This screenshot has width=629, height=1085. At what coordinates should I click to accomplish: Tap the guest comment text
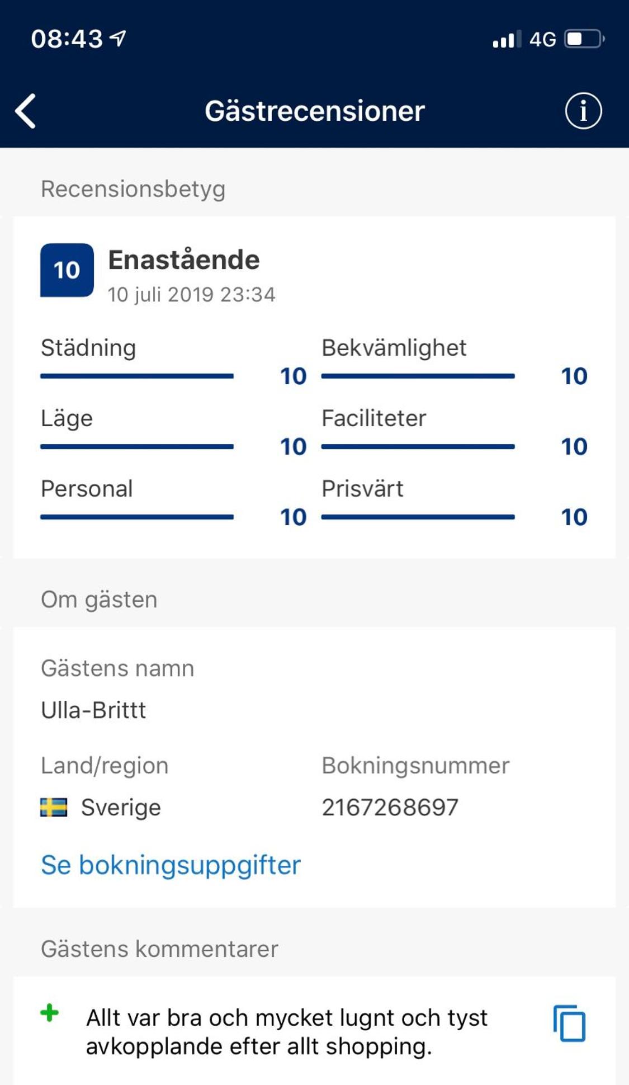[287, 1032]
